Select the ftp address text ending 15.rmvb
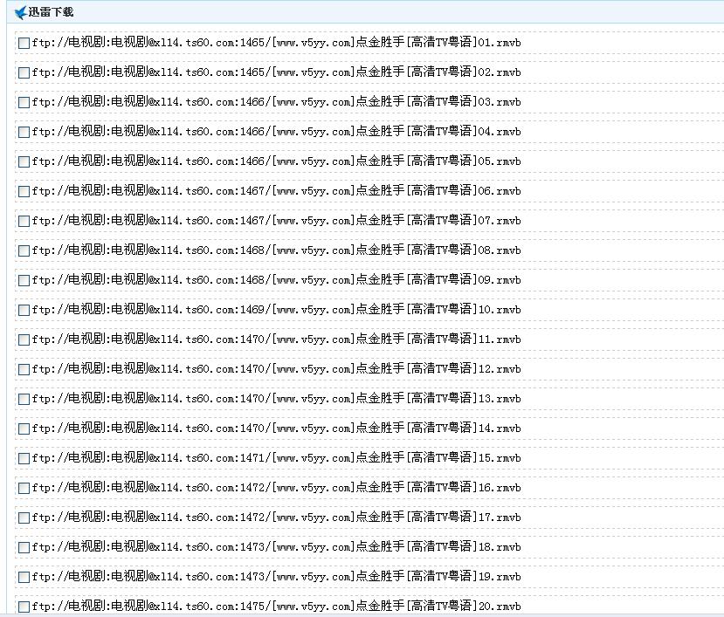The height and width of the screenshot is (617, 724). coord(277,458)
